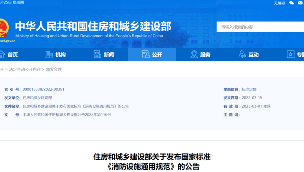The width and height of the screenshot is (304, 172).
Task: Click the 发文日期 field label
Action: point(232,98)
